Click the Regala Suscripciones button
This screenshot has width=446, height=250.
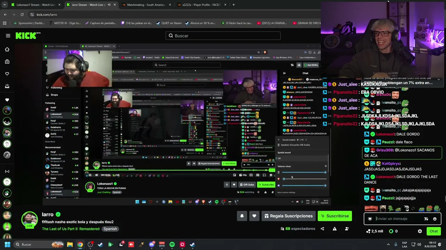(x=289, y=216)
